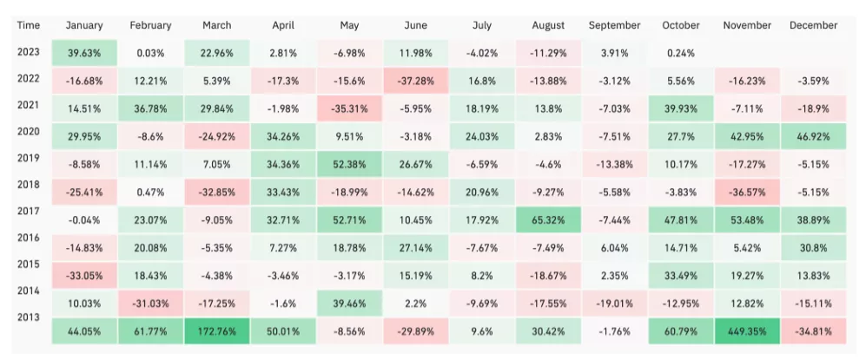
Task: Select the -36.57% November 2018 cell
Action: pos(746,192)
